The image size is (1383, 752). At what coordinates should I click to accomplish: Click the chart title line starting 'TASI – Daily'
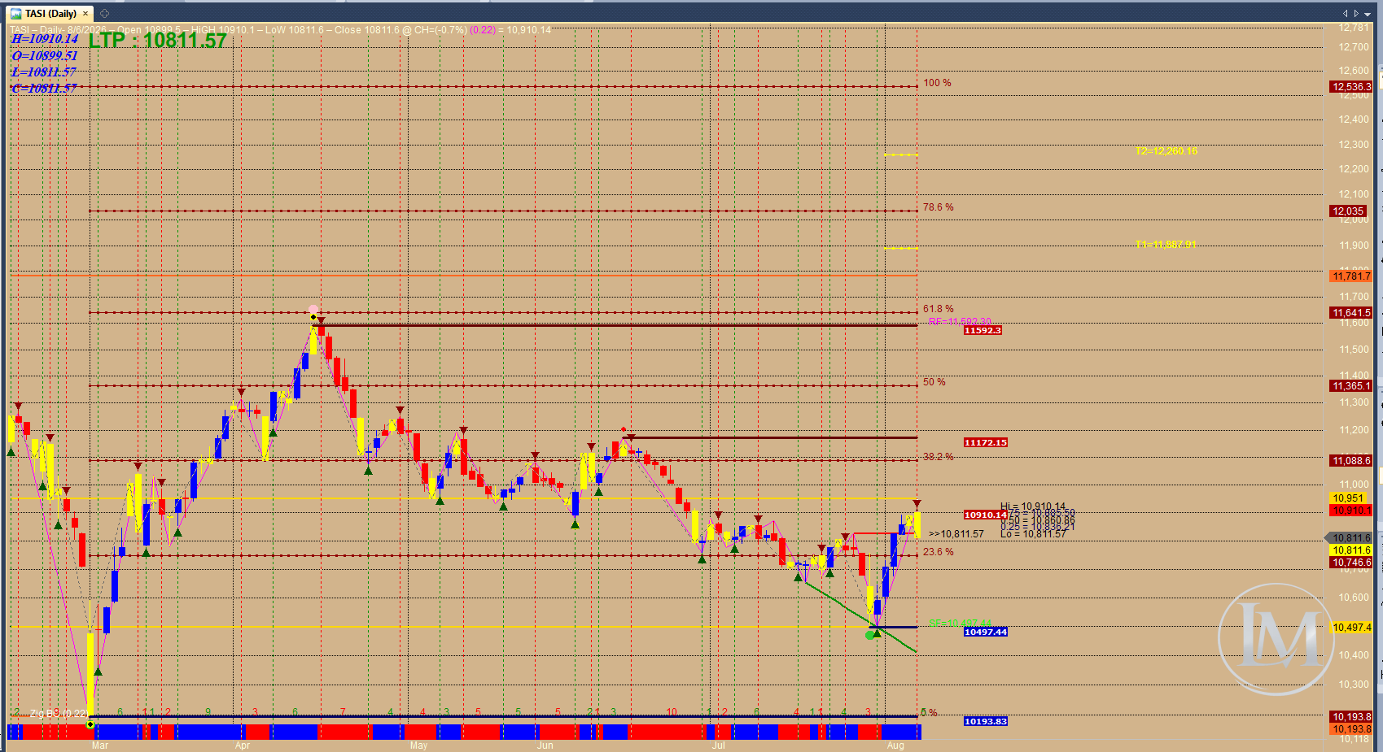tap(280, 30)
